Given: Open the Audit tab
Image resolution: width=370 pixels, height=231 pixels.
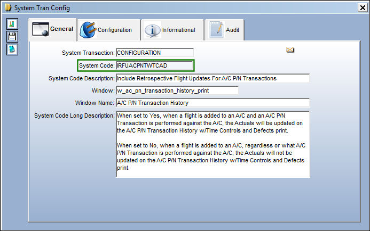Looking at the screenshot, I should pos(224,30).
